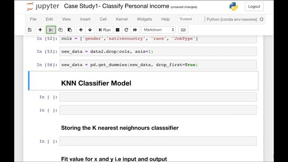Click the Jupyter logo
This screenshot has height=162, width=288.
(43, 6)
